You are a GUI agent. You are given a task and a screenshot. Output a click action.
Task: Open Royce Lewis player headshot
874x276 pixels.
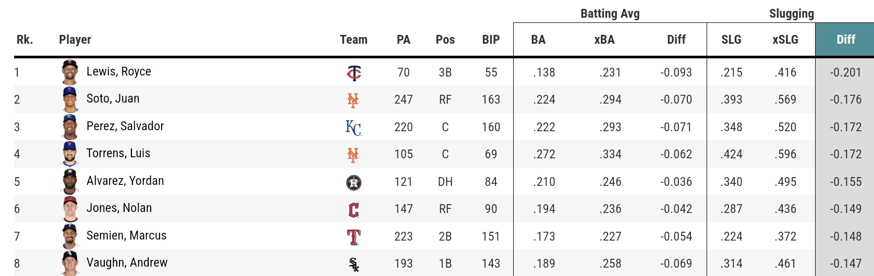[x=70, y=72]
